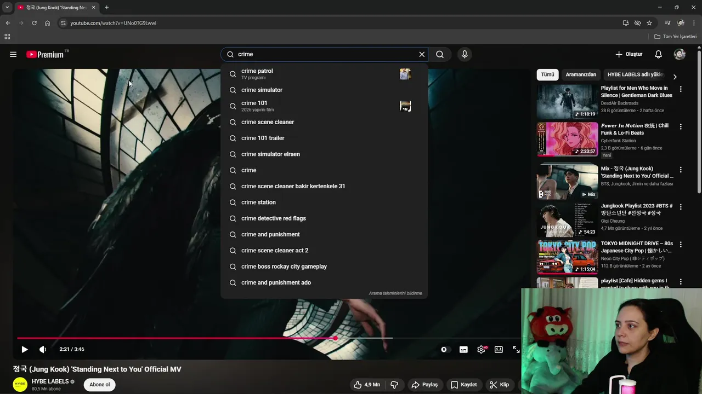The width and height of the screenshot is (702, 394).
Task: Toggle subtitles in the player
Action: (463, 349)
